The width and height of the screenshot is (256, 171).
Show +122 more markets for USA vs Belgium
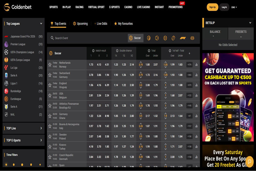[x=189, y=95]
